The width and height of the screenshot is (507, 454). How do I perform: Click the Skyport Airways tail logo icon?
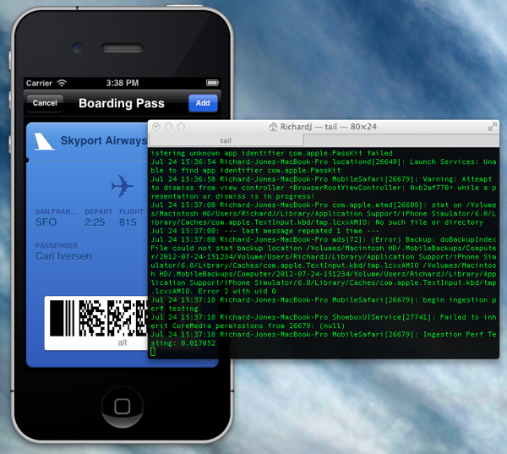click(x=44, y=141)
